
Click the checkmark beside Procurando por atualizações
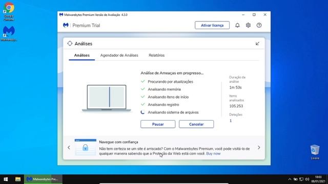(x=143, y=81)
